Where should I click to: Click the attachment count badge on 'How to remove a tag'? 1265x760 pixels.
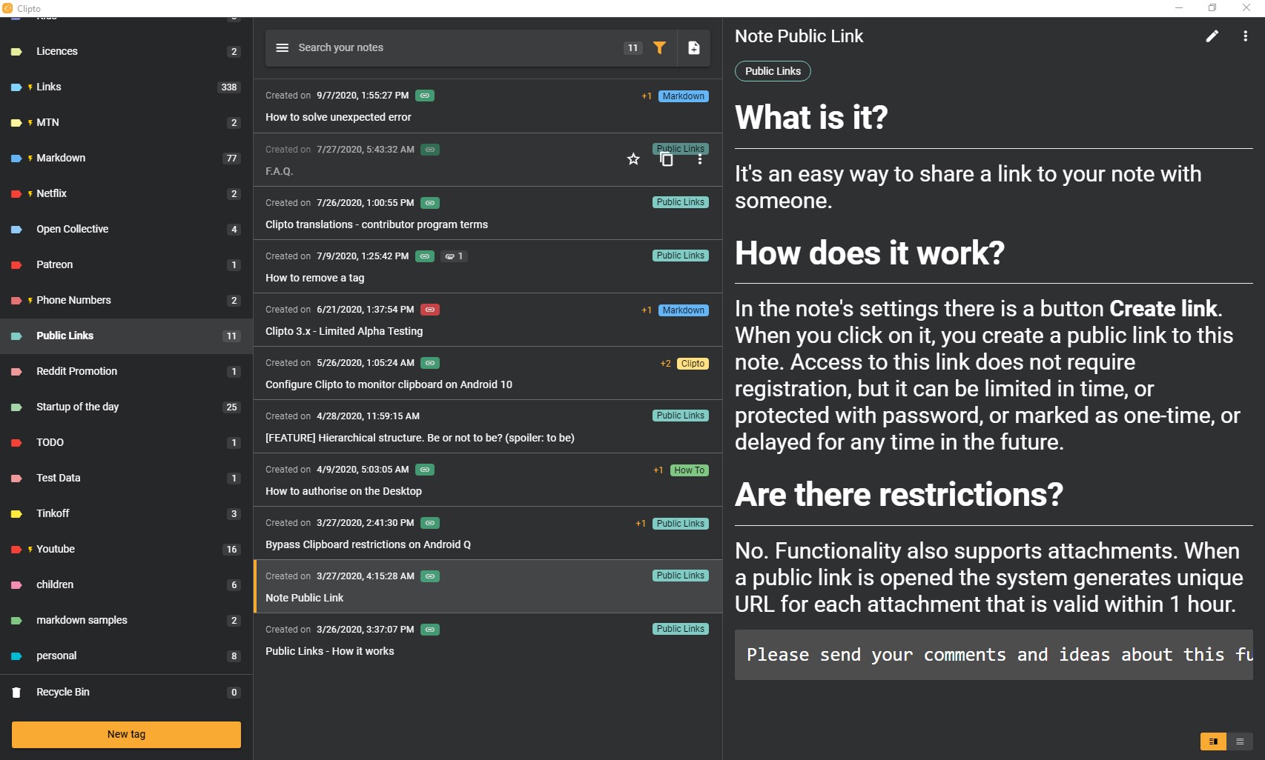(454, 256)
